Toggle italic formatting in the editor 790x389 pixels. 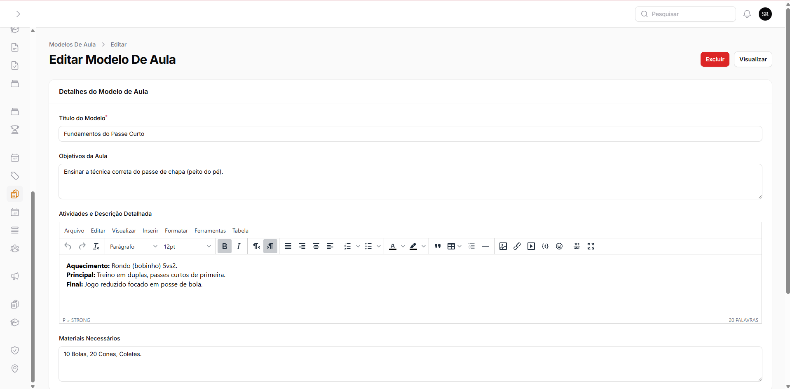[239, 246]
